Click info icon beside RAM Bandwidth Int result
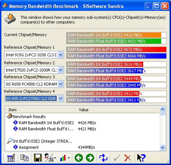Viewport: 171px width, 165px height. pyautogui.click(x=16, y=122)
